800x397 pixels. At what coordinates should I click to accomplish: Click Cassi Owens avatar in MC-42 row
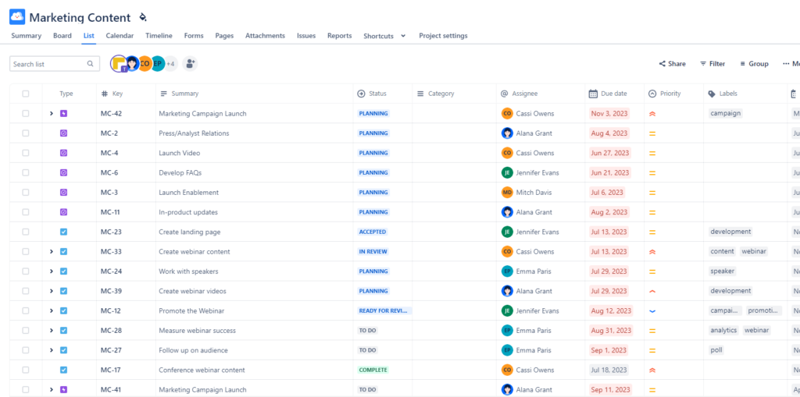click(507, 114)
